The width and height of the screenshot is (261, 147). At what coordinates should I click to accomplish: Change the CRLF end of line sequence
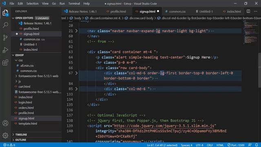point(210,145)
